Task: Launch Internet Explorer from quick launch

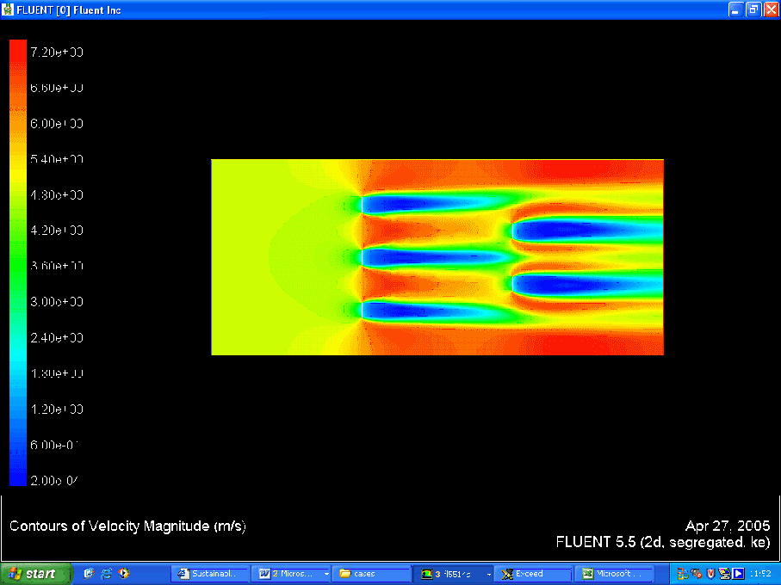Action: click(107, 574)
